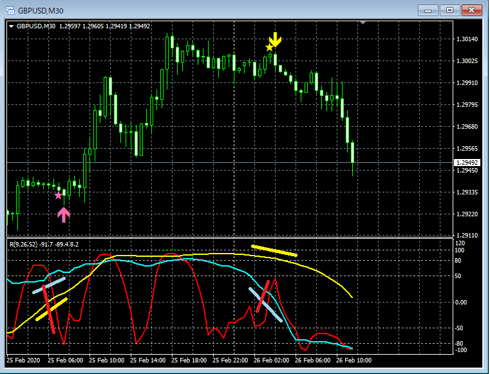Click the time axis label 25 Feb 10:00
Viewport: 490px width, 374px height.
coord(106,360)
